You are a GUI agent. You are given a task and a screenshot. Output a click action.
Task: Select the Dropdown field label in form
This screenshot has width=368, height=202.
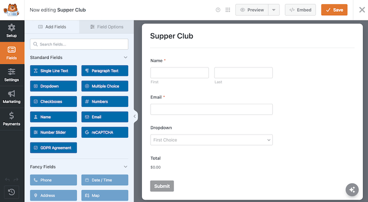click(161, 127)
